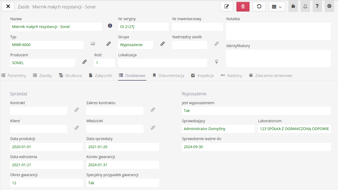Screen dimensions: 338x190
Task: Open the Załączniki tab
Action: tap(101, 75)
